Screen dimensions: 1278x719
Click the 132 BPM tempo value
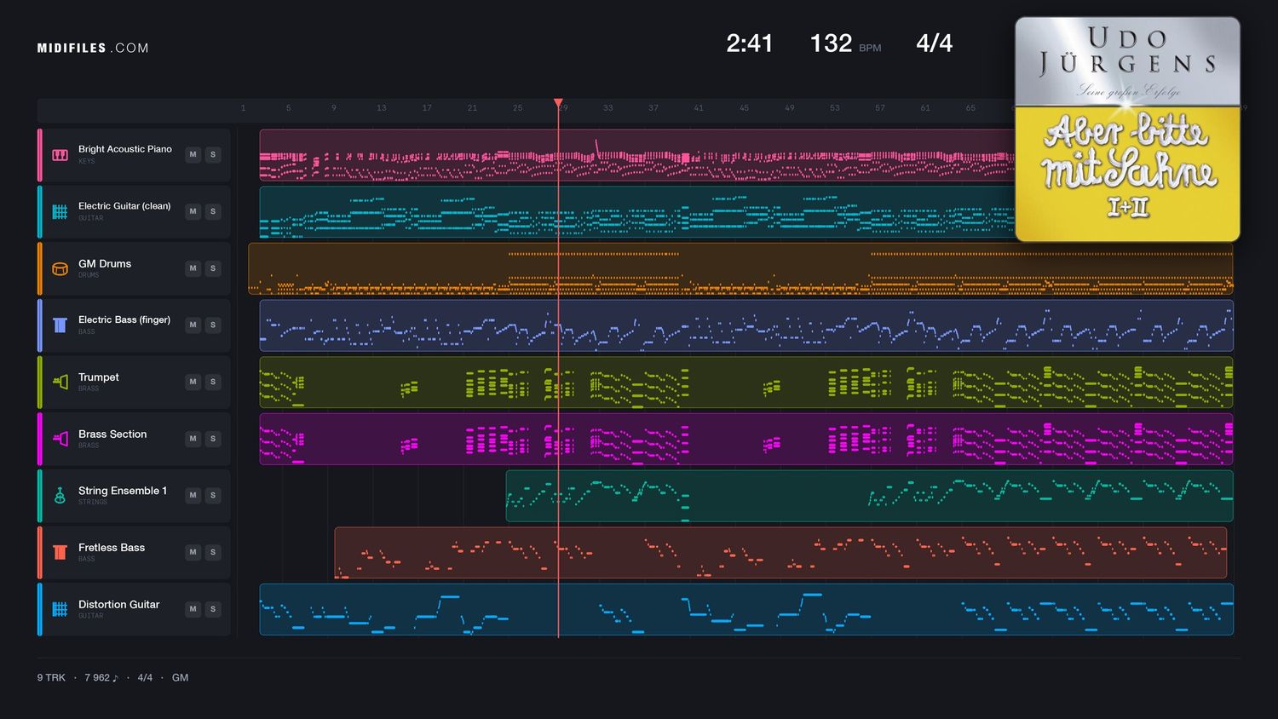tap(831, 43)
